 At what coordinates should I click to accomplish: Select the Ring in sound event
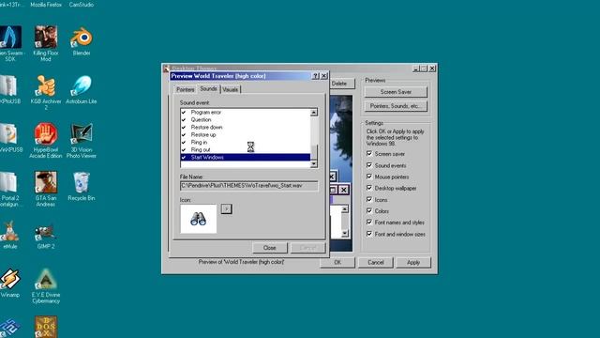coord(246,142)
